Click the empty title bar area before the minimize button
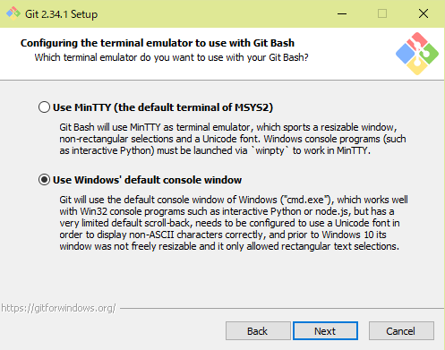The image size is (445, 350). tap(213, 13)
